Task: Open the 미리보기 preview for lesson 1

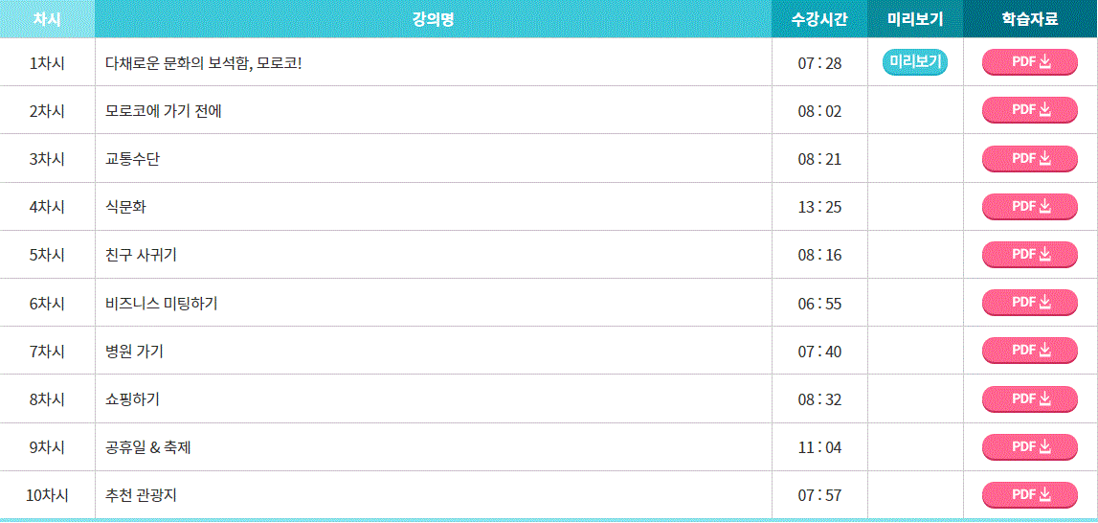Action: coord(914,61)
